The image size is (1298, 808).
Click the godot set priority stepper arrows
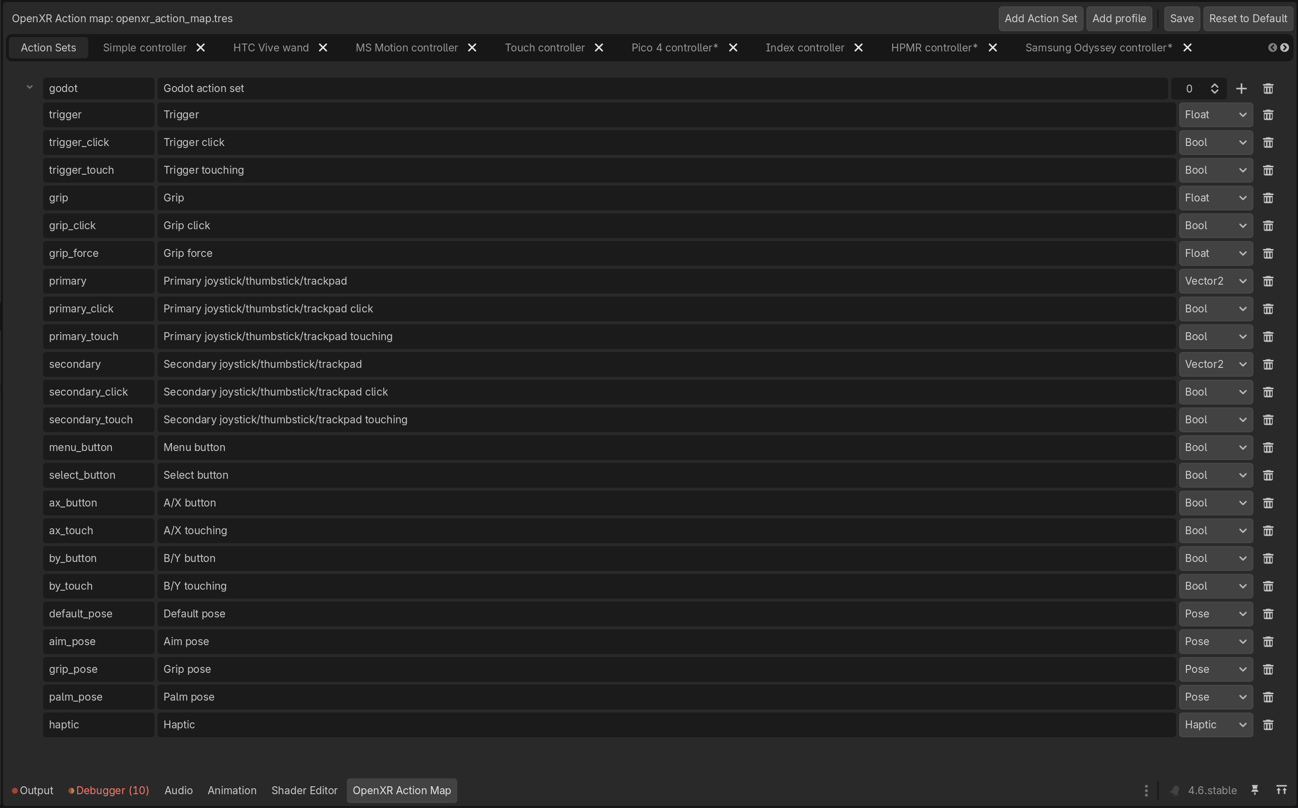(1214, 89)
